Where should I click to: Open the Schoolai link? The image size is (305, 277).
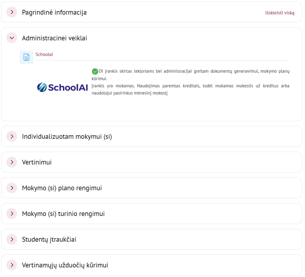(44, 54)
